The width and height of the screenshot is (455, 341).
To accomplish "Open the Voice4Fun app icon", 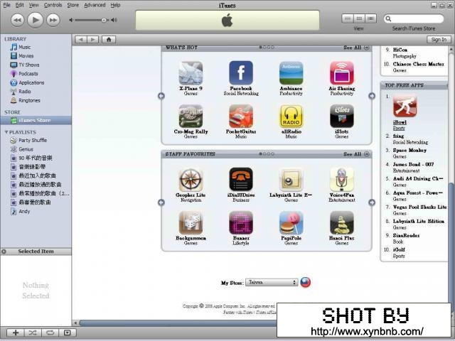I will pos(341,180).
